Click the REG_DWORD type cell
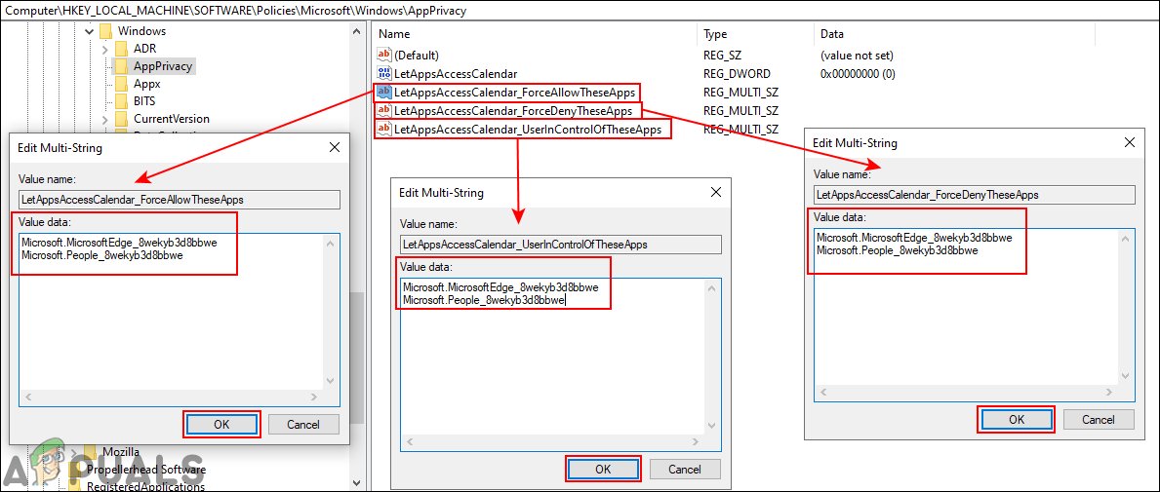The image size is (1160, 492). click(x=737, y=73)
